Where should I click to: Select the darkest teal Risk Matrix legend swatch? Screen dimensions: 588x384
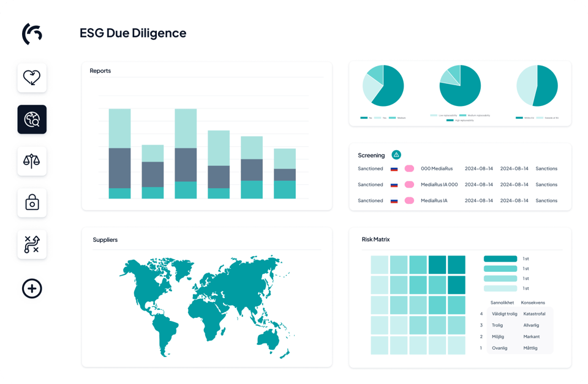pos(500,259)
